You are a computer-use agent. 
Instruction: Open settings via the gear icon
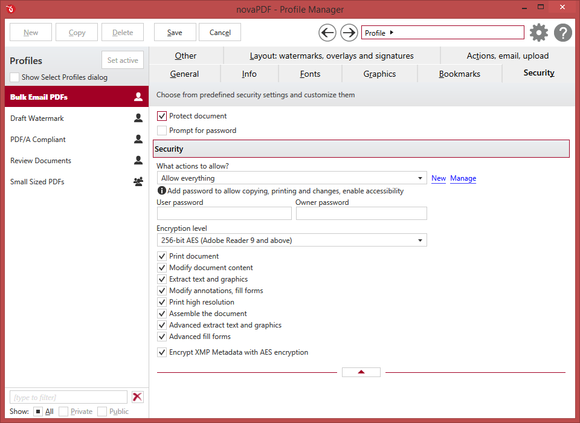(x=539, y=33)
